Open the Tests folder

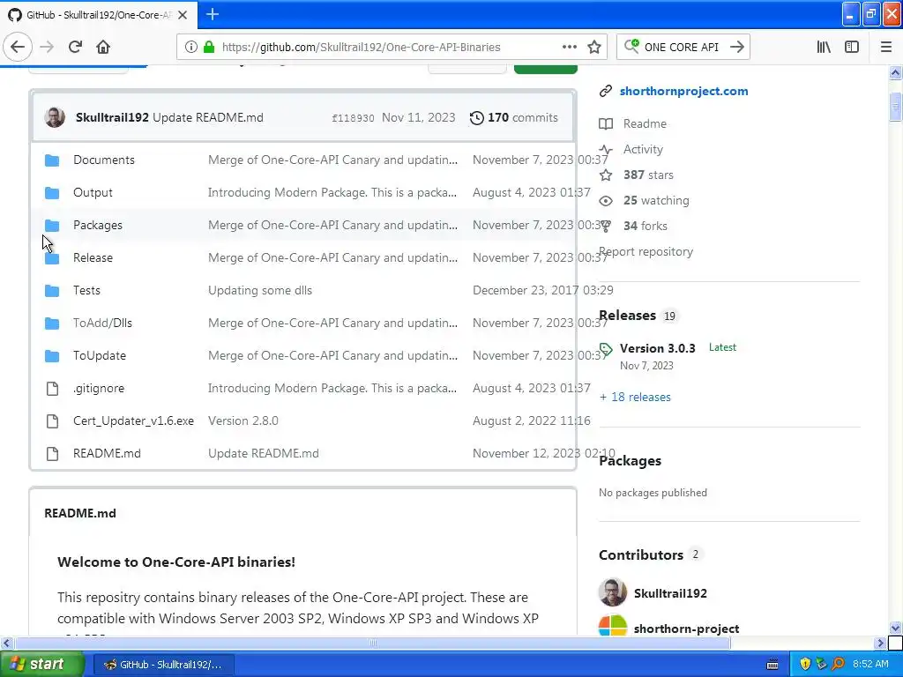[x=86, y=290]
